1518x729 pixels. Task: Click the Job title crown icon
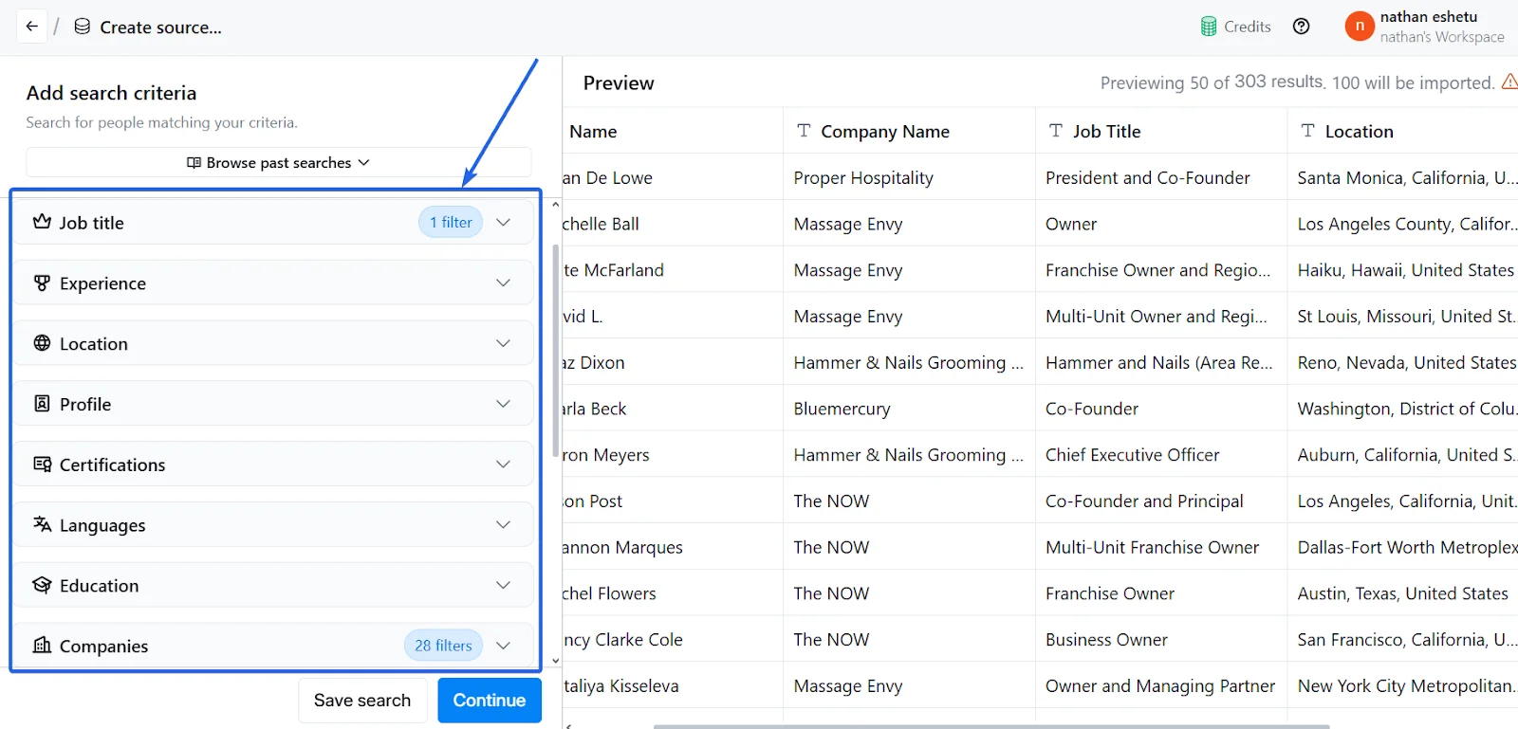pyautogui.click(x=42, y=222)
